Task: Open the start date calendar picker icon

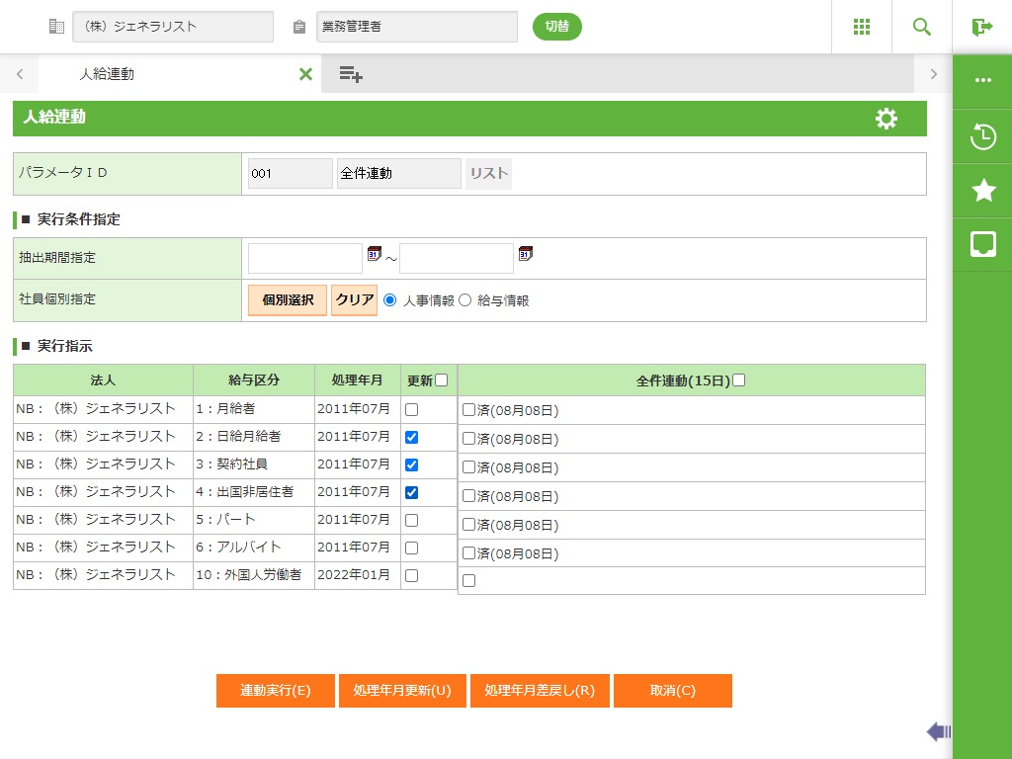Action: (375, 254)
